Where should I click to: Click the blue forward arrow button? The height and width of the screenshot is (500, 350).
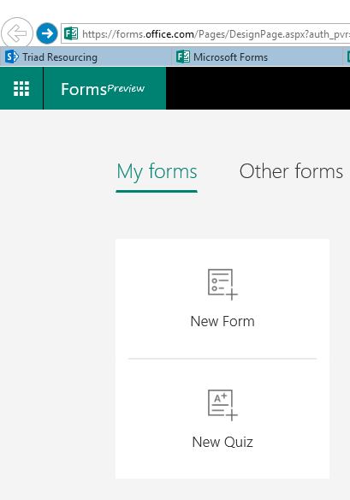pos(47,33)
